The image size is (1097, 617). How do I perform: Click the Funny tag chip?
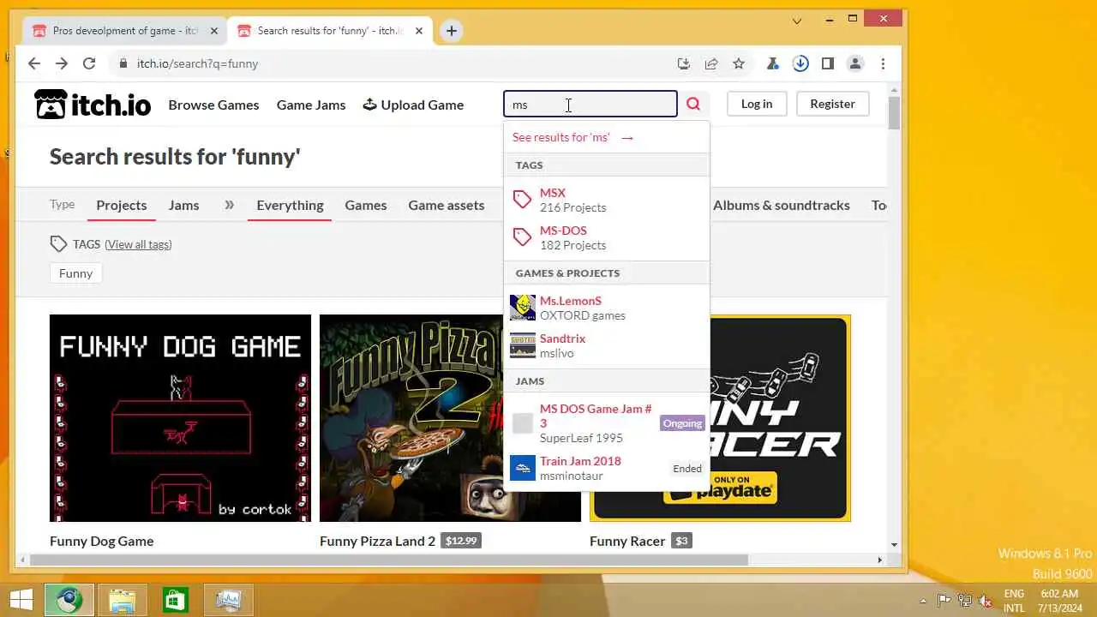point(75,273)
